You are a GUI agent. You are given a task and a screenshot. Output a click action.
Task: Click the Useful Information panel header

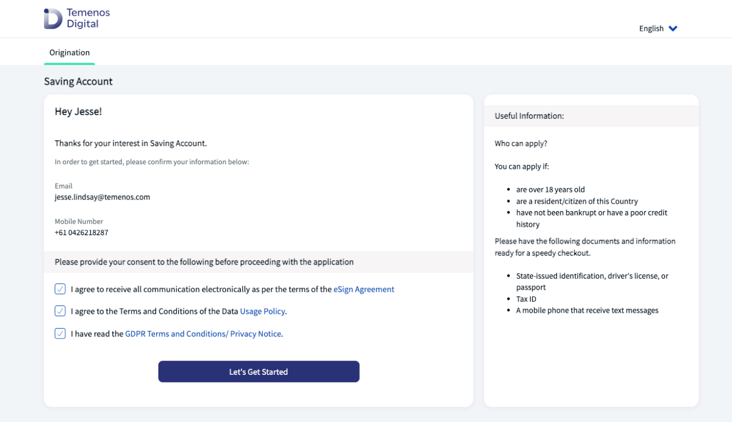tap(529, 116)
